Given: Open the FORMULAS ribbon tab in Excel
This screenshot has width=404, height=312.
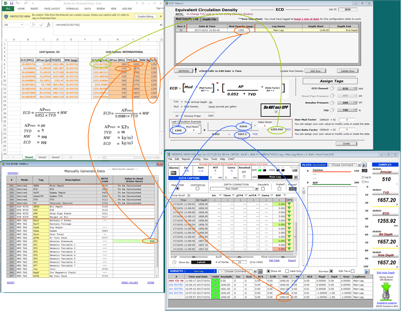Looking at the screenshot, I should pyautogui.click(x=72, y=9).
